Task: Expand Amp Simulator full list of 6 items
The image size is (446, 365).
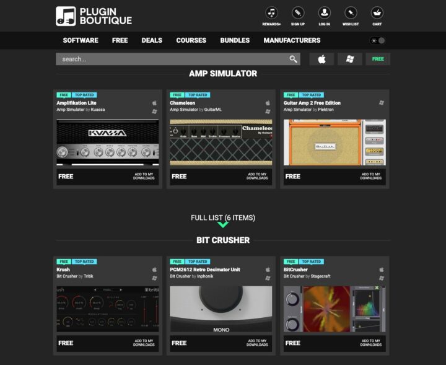Action: point(223,220)
